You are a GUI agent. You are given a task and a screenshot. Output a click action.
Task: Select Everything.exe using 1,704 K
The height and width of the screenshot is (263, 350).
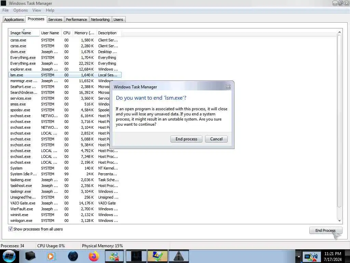point(65,58)
